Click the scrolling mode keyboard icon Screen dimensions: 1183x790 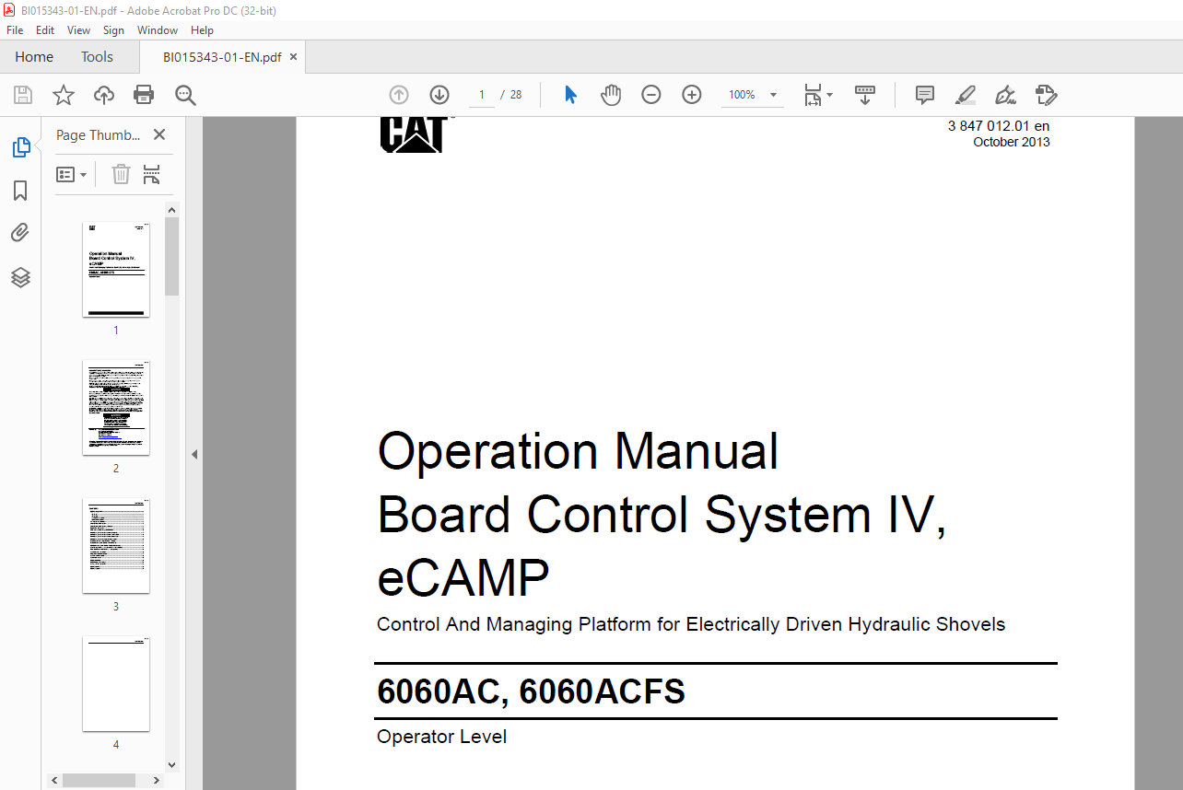[865, 95]
